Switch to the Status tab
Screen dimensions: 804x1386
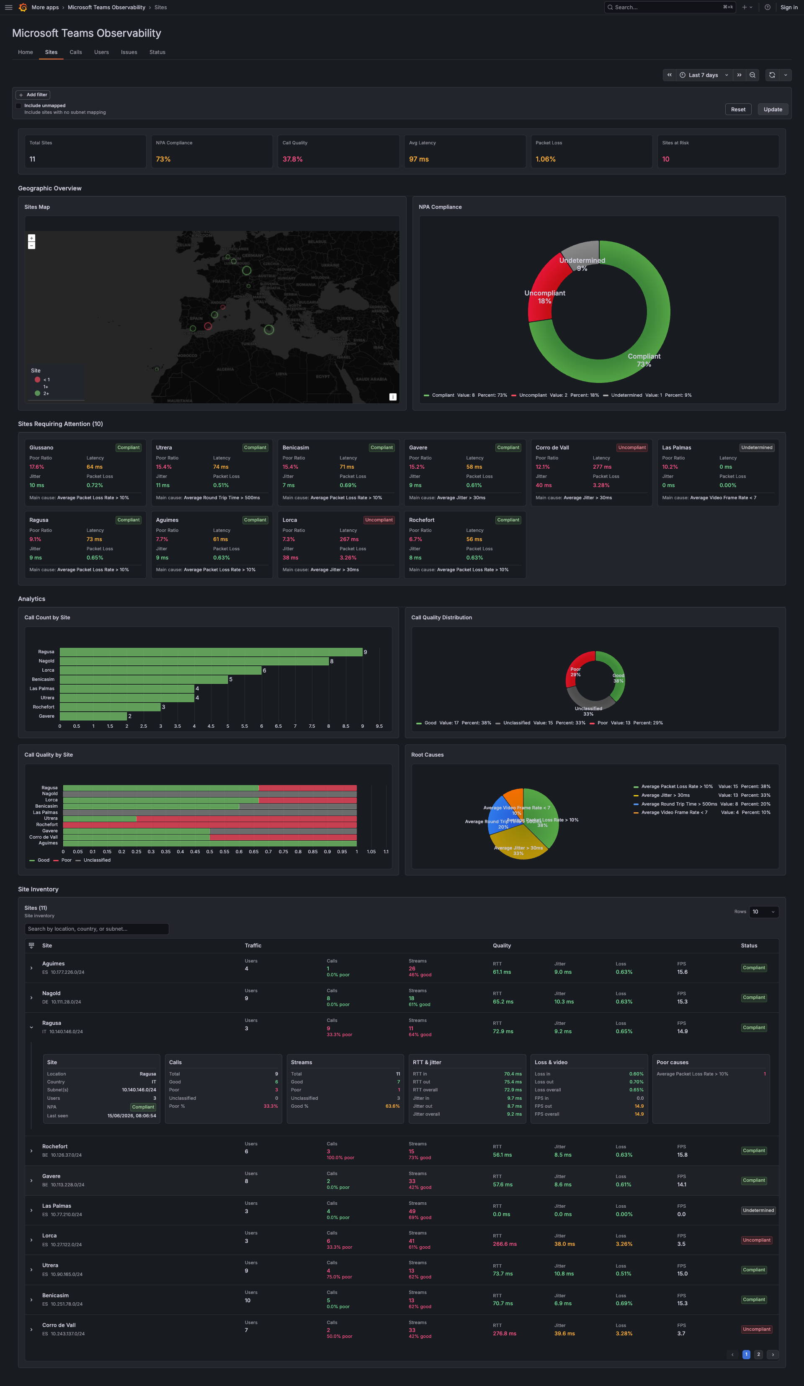pyautogui.click(x=157, y=52)
